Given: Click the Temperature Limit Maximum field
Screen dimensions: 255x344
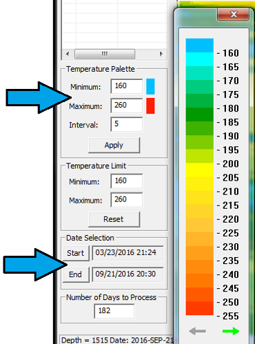Looking at the screenshot, I should [x=127, y=200].
